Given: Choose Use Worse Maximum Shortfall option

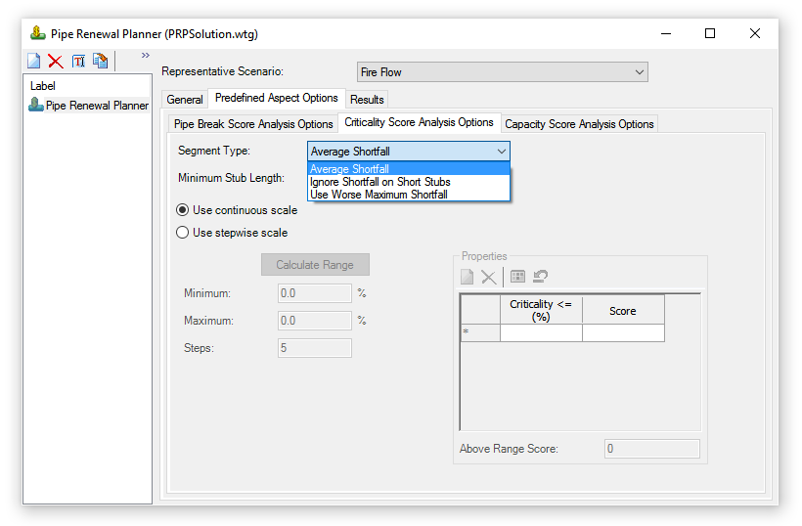Looking at the screenshot, I should (x=379, y=195).
